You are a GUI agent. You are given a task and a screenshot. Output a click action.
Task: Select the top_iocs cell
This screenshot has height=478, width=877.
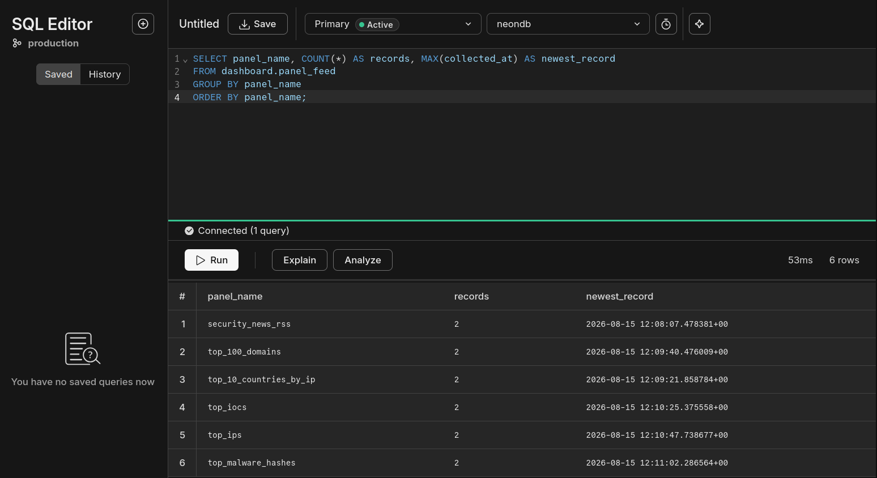tap(227, 407)
